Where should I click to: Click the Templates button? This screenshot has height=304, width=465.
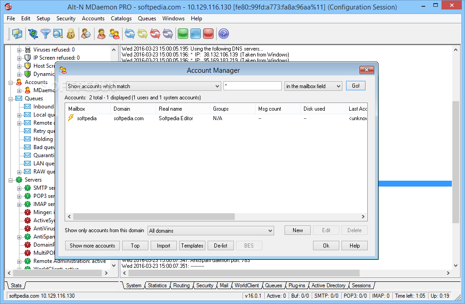(192, 246)
